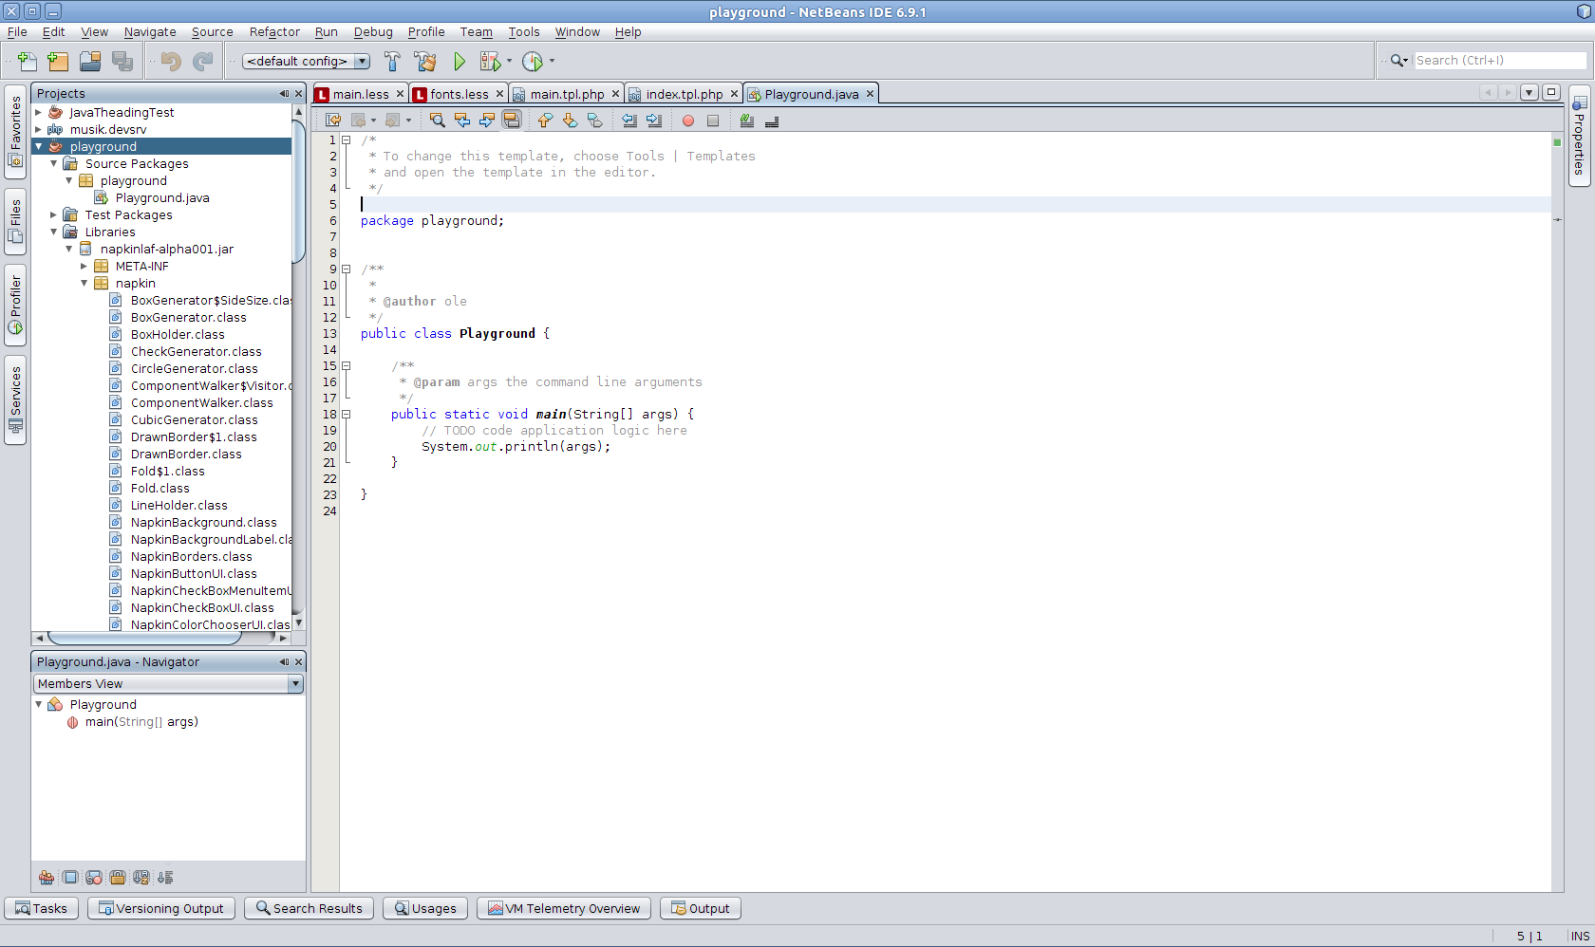1595x947 pixels.
Task: Collapse the playground project node
Action: (39, 146)
